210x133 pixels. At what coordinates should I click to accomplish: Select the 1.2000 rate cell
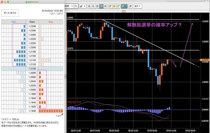coord(32,90)
